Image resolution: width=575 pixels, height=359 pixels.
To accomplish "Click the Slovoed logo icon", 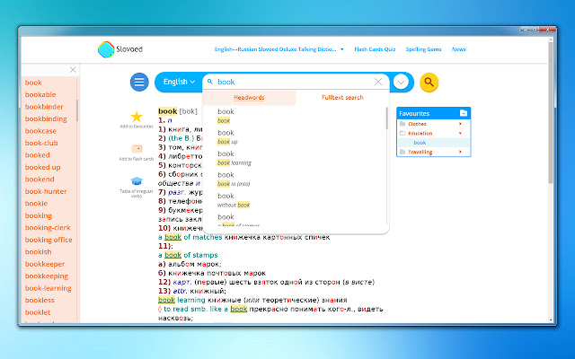I will (x=106, y=49).
